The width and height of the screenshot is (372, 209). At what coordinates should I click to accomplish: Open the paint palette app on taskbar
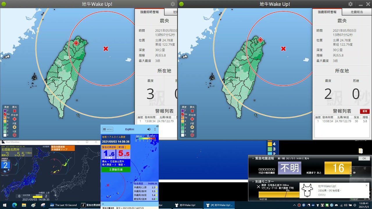pos(34,205)
